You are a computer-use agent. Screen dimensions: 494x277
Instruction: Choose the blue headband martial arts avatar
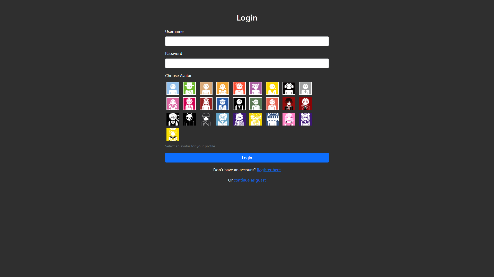coord(223,104)
